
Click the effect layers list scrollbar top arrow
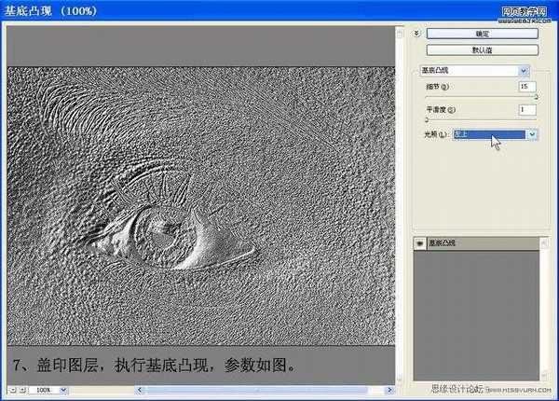pyautogui.click(x=544, y=243)
